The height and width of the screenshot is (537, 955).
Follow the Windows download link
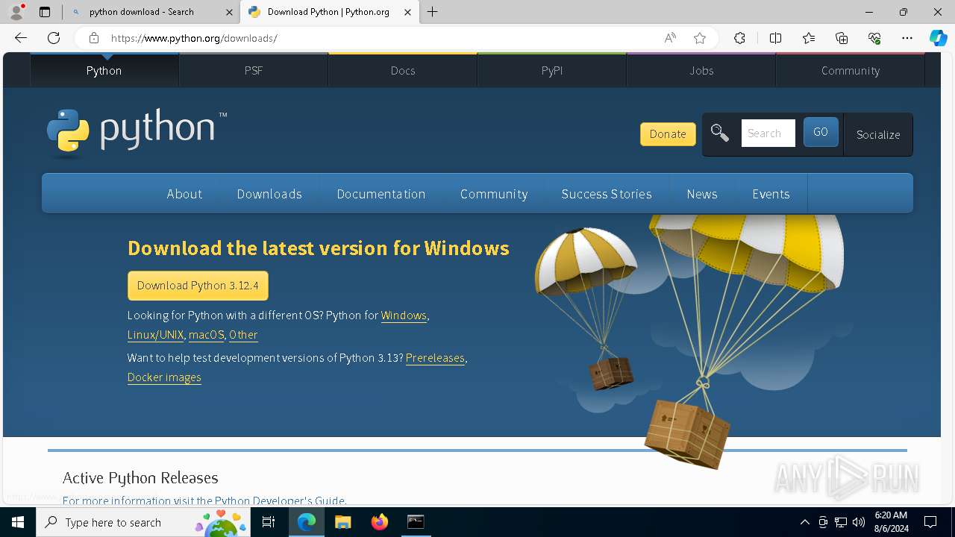pos(404,315)
